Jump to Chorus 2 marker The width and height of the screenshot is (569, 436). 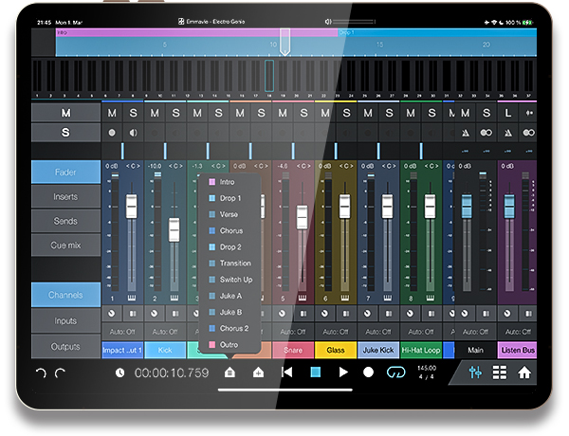coord(229,328)
